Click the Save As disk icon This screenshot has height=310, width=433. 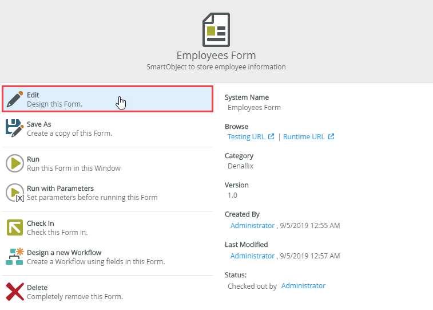(14, 128)
